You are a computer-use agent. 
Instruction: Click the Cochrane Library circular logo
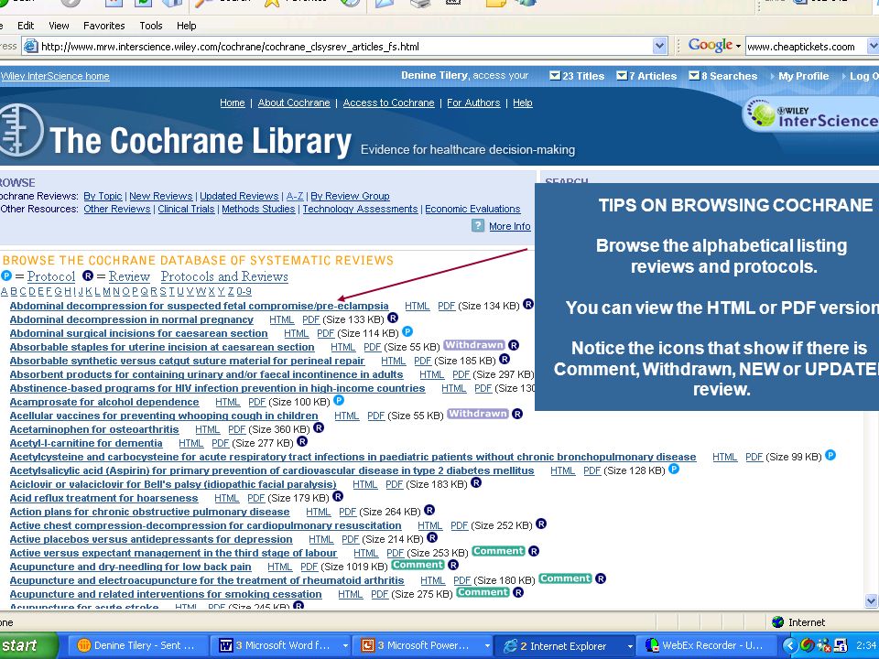[x=19, y=131]
